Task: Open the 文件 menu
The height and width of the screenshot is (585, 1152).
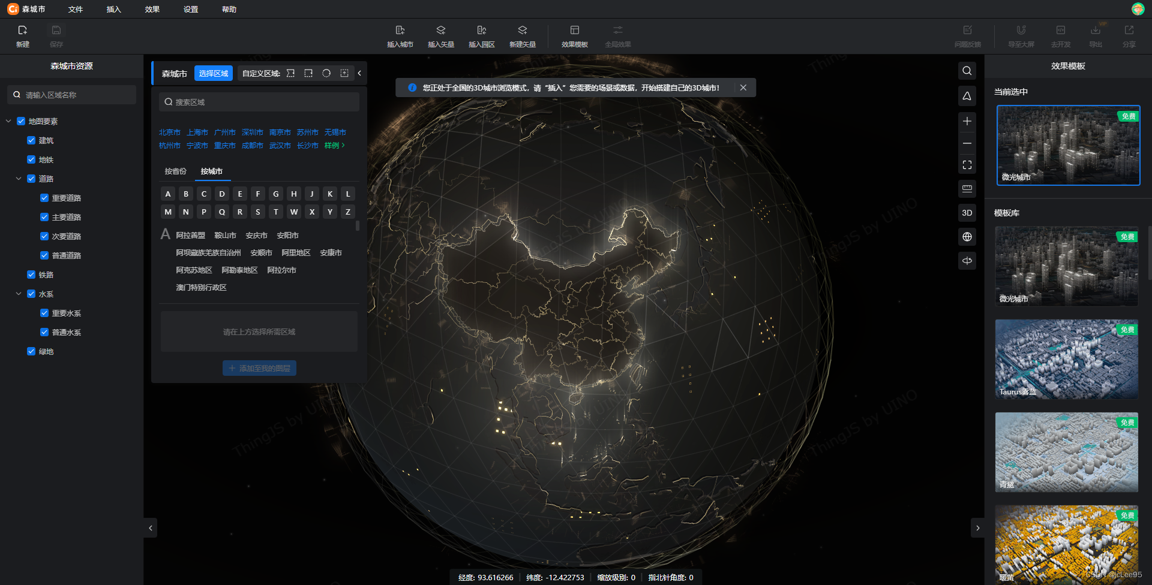Action: pyautogui.click(x=76, y=9)
